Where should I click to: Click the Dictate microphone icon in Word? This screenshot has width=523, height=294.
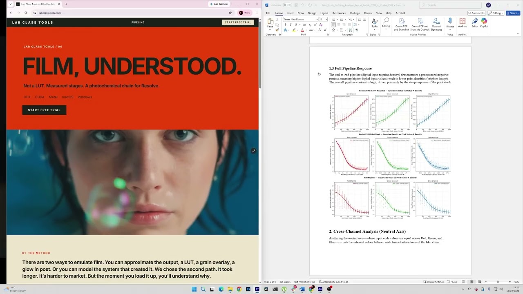tap(450, 23)
